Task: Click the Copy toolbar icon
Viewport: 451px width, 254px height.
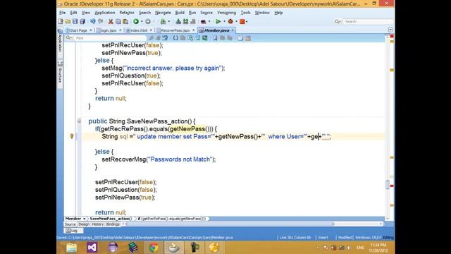Action: pyautogui.click(x=118, y=21)
